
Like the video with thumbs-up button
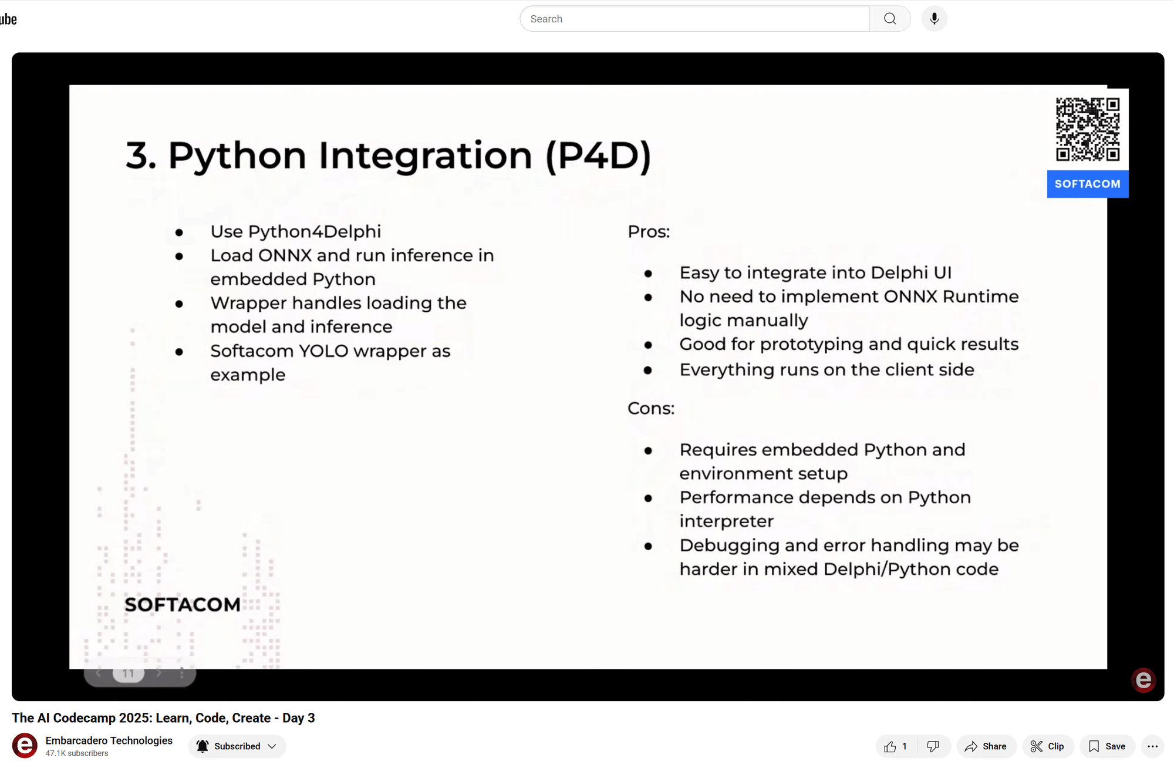[896, 746]
